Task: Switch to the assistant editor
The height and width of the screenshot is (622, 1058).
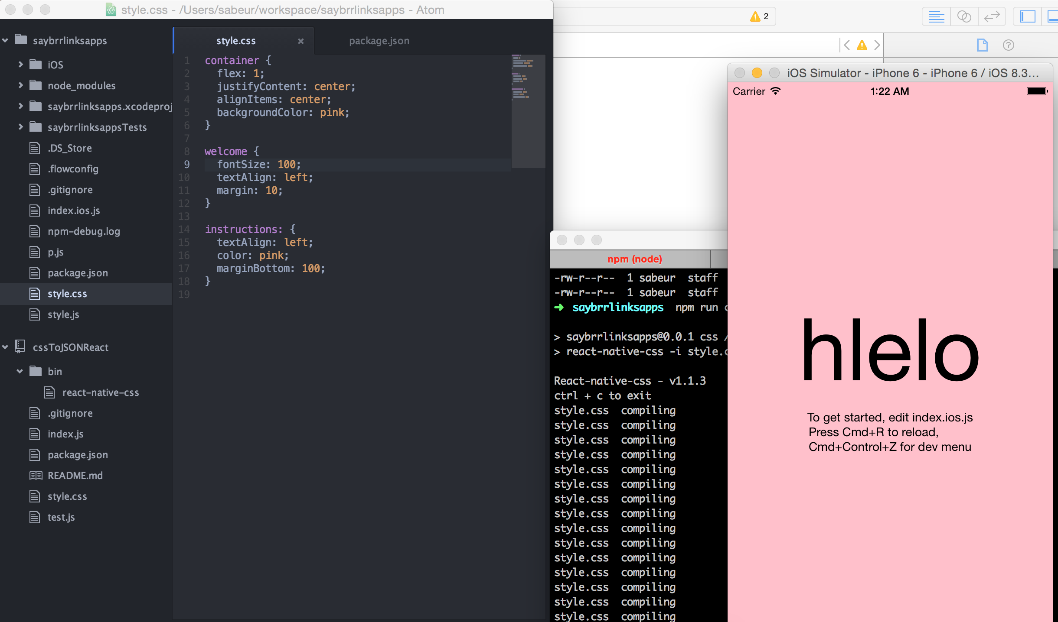Action: (964, 17)
